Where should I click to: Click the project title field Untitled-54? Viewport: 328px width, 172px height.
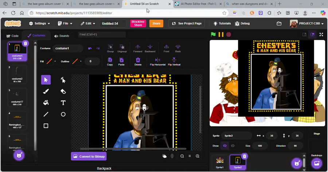113,24
